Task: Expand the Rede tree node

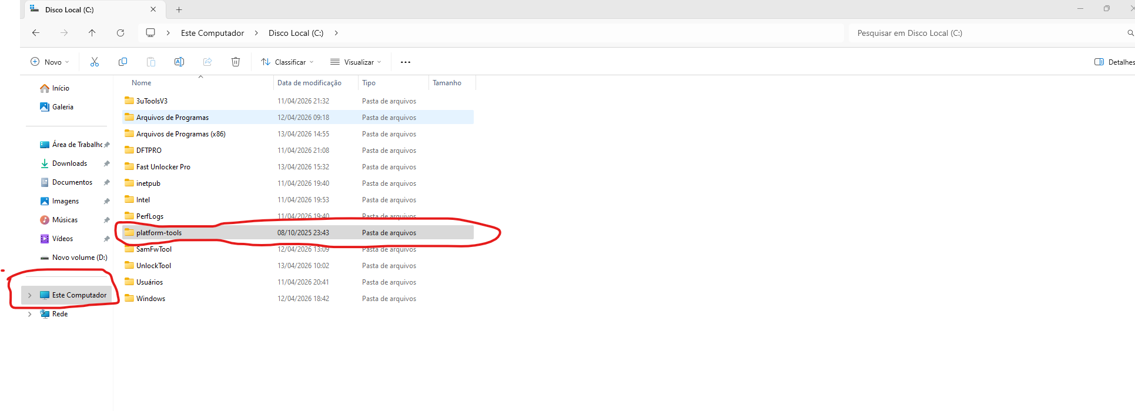Action: (29, 314)
